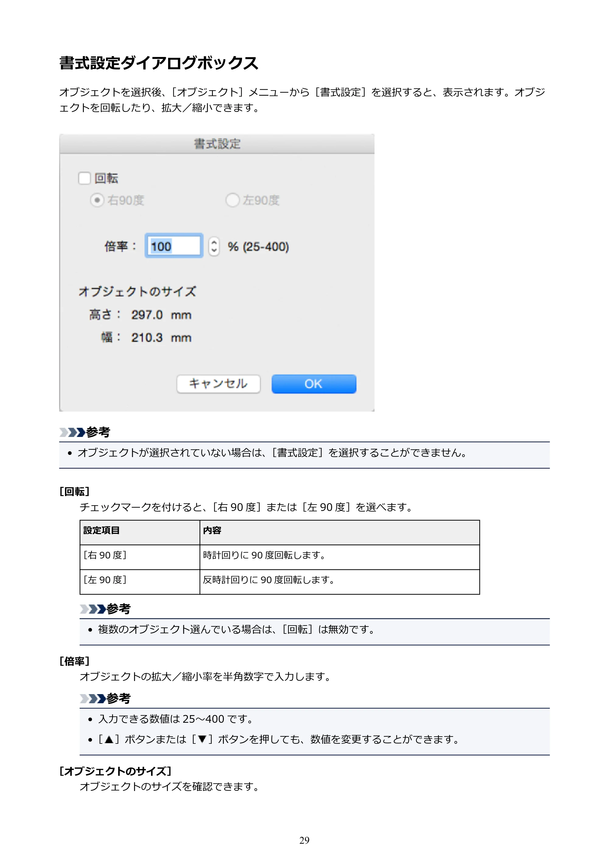Click the 参考 arrow icon under 倍率 section
This screenshot has width=609, height=862.
pos(93,698)
